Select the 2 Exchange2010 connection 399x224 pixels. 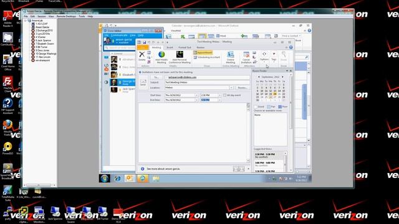[44, 30]
